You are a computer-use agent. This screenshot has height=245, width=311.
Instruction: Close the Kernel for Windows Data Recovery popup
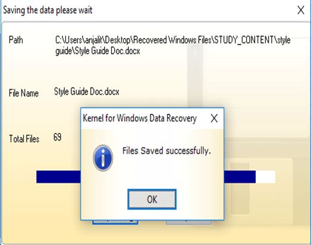(214, 118)
